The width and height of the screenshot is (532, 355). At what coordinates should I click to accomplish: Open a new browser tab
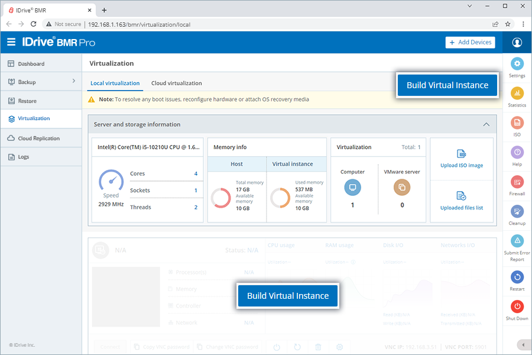click(x=104, y=10)
